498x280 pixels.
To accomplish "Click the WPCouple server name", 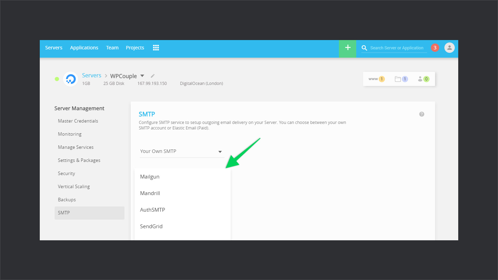I will (x=123, y=76).
